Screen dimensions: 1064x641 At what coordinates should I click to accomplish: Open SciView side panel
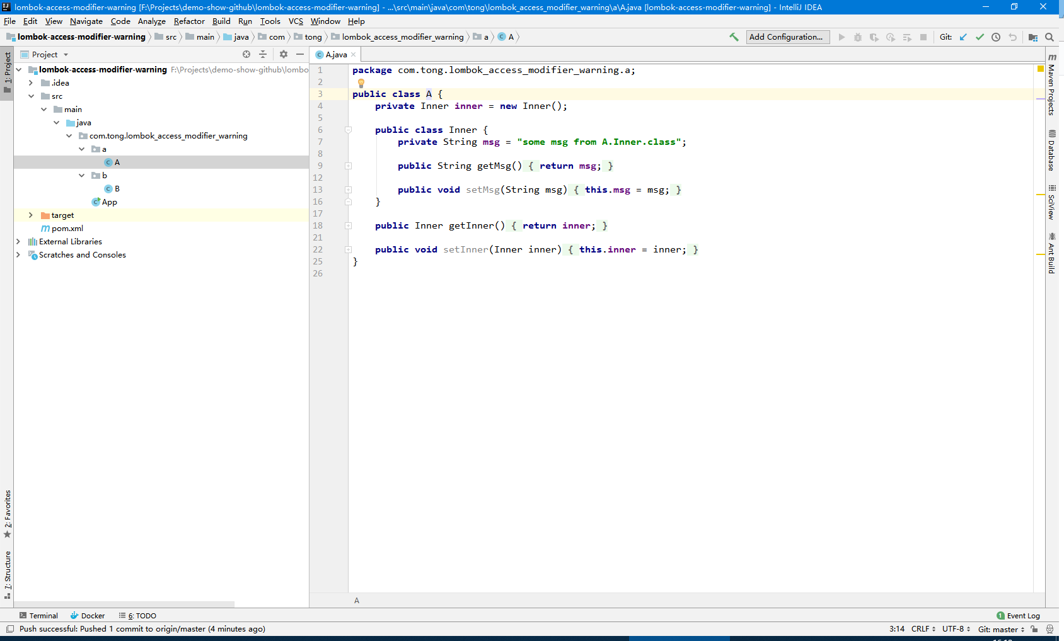[1051, 202]
